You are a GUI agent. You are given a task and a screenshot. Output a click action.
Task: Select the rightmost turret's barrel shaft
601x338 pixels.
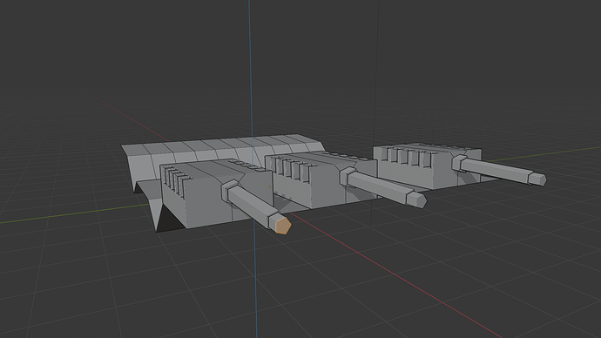click(x=496, y=170)
